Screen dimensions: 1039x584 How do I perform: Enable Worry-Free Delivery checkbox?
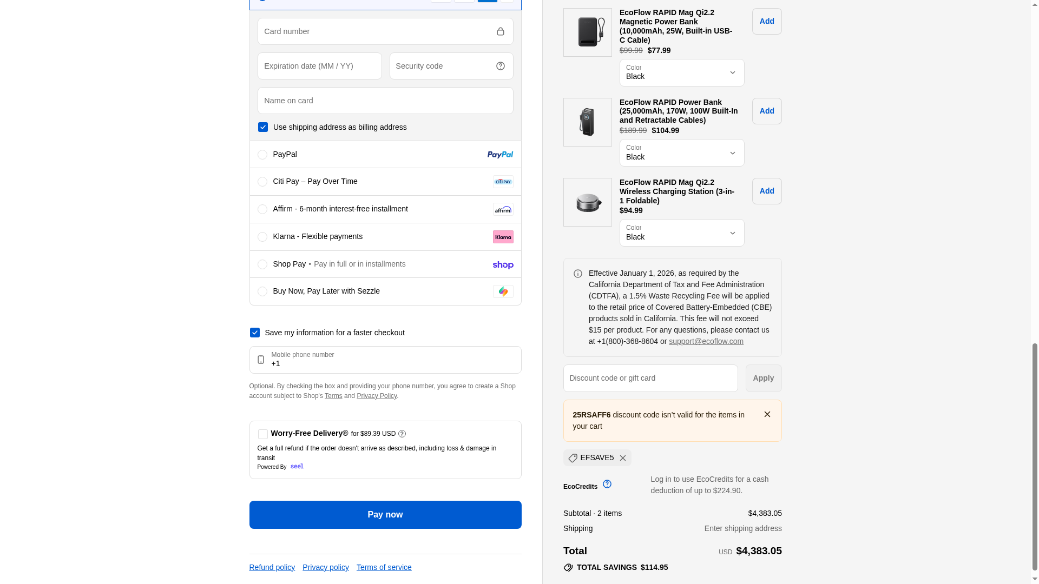[263, 434]
